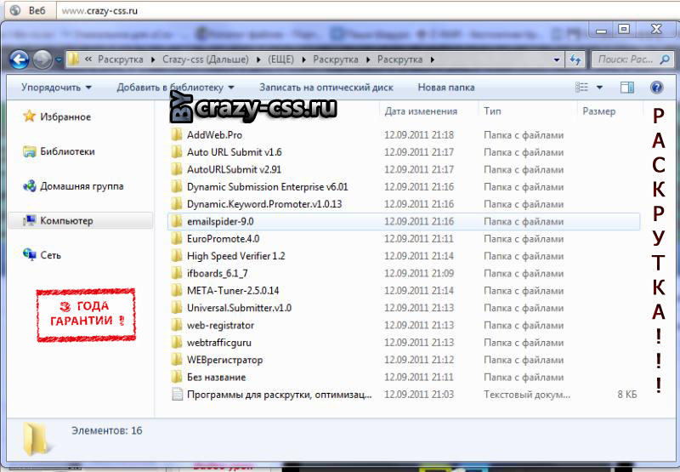This screenshot has width=680, height=472.
Task: Click text document icon of 'Программы для раскрутки'
Action: (x=177, y=395)
